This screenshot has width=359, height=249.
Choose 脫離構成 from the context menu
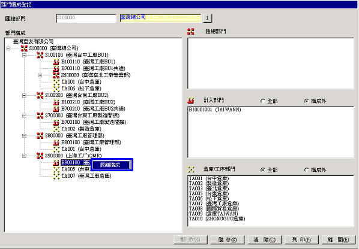click(x=111, y=165)
